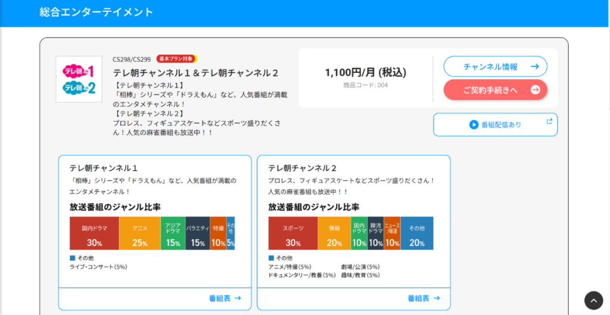Open 番組表 link for テレ朝チャンネル2
Viewport: 610px width, 315px height.
coord(424,298)
